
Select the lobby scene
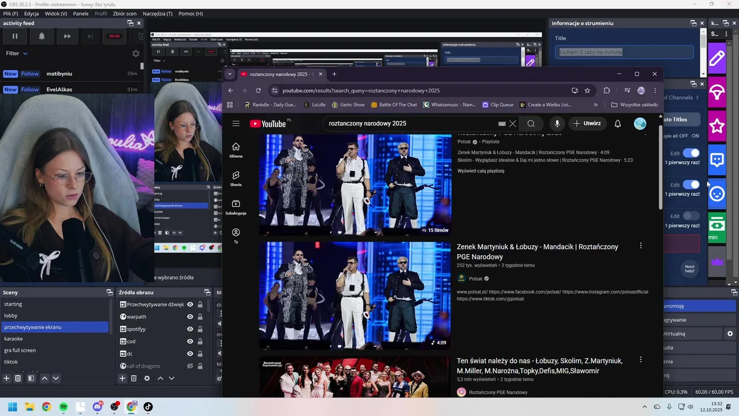[54, 315]
